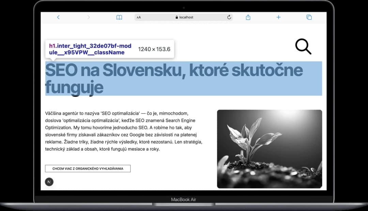Open the Share sheet icon
368x211 pixels.
click(248, 17)
